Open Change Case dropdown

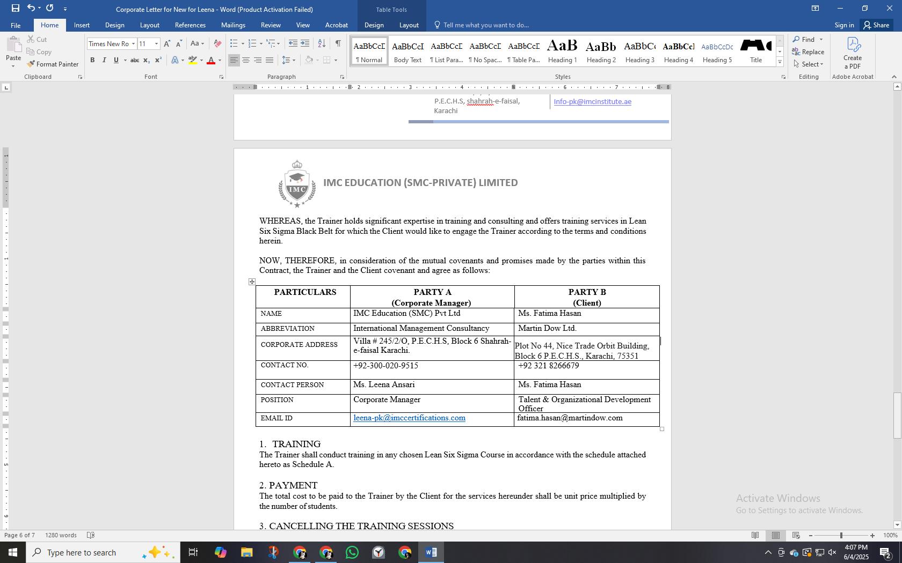tap(198, 43)
